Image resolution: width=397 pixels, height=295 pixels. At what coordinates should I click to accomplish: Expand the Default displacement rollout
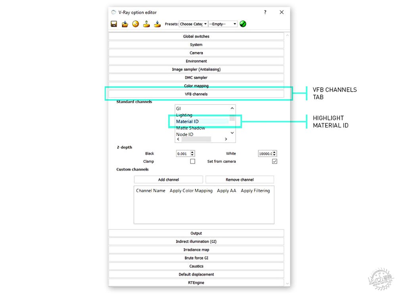tap(196, 274)
